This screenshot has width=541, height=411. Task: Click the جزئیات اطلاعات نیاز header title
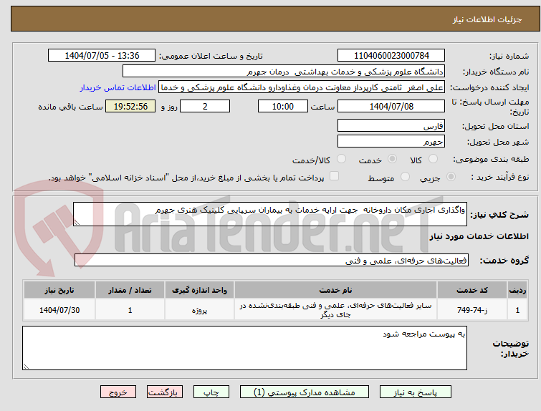point(487,19)
